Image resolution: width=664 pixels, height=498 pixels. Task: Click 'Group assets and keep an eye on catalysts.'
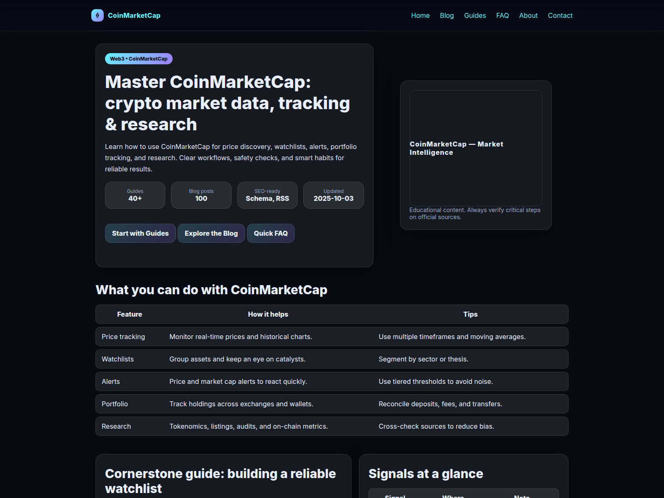(237, 359)
